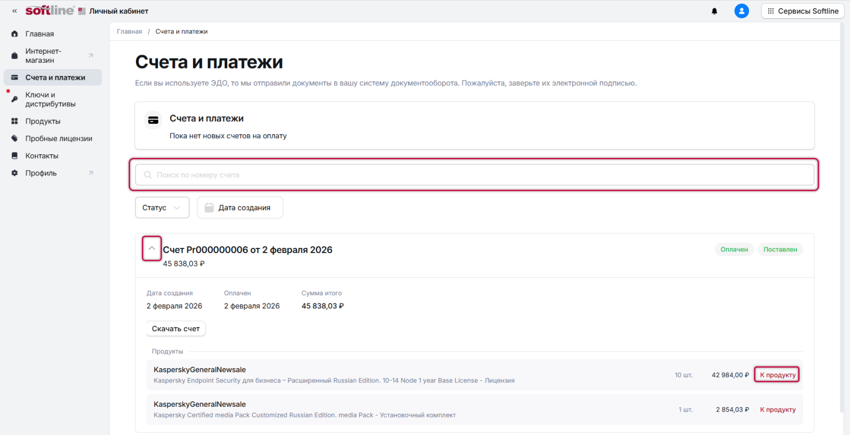The height and width of the screenshot is (435, 850).
Task: Click К продукту for Kaspersky Endpoint Security
Action: point(777,375)
